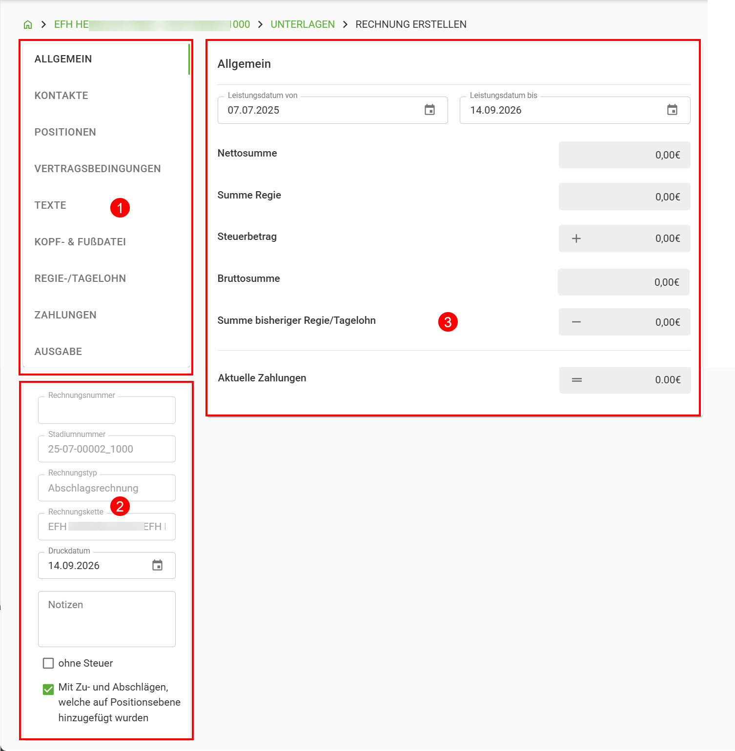
Task: Open calendar for Leistungsdatum von
Action: point(429,110)
